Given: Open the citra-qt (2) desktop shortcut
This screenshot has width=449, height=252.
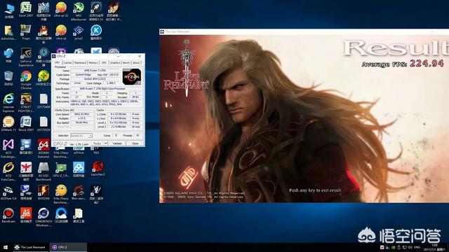Looking at the screenshot, I should tap(61, 9).
